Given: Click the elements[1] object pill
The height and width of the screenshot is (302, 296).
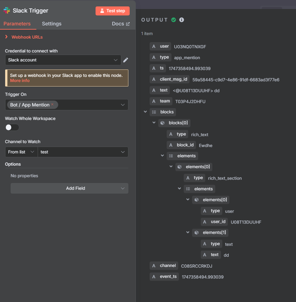Looking at the screenshot, I should click(210, 233).
